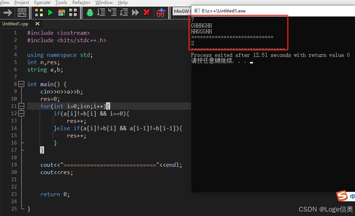Click the Step Into debug icon

click(113, 12)
